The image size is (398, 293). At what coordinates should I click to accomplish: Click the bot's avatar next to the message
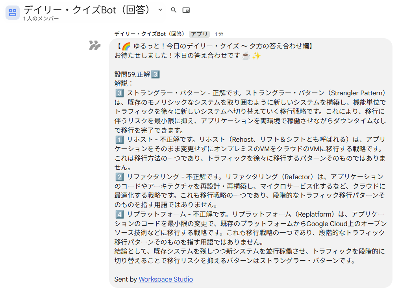94,45
